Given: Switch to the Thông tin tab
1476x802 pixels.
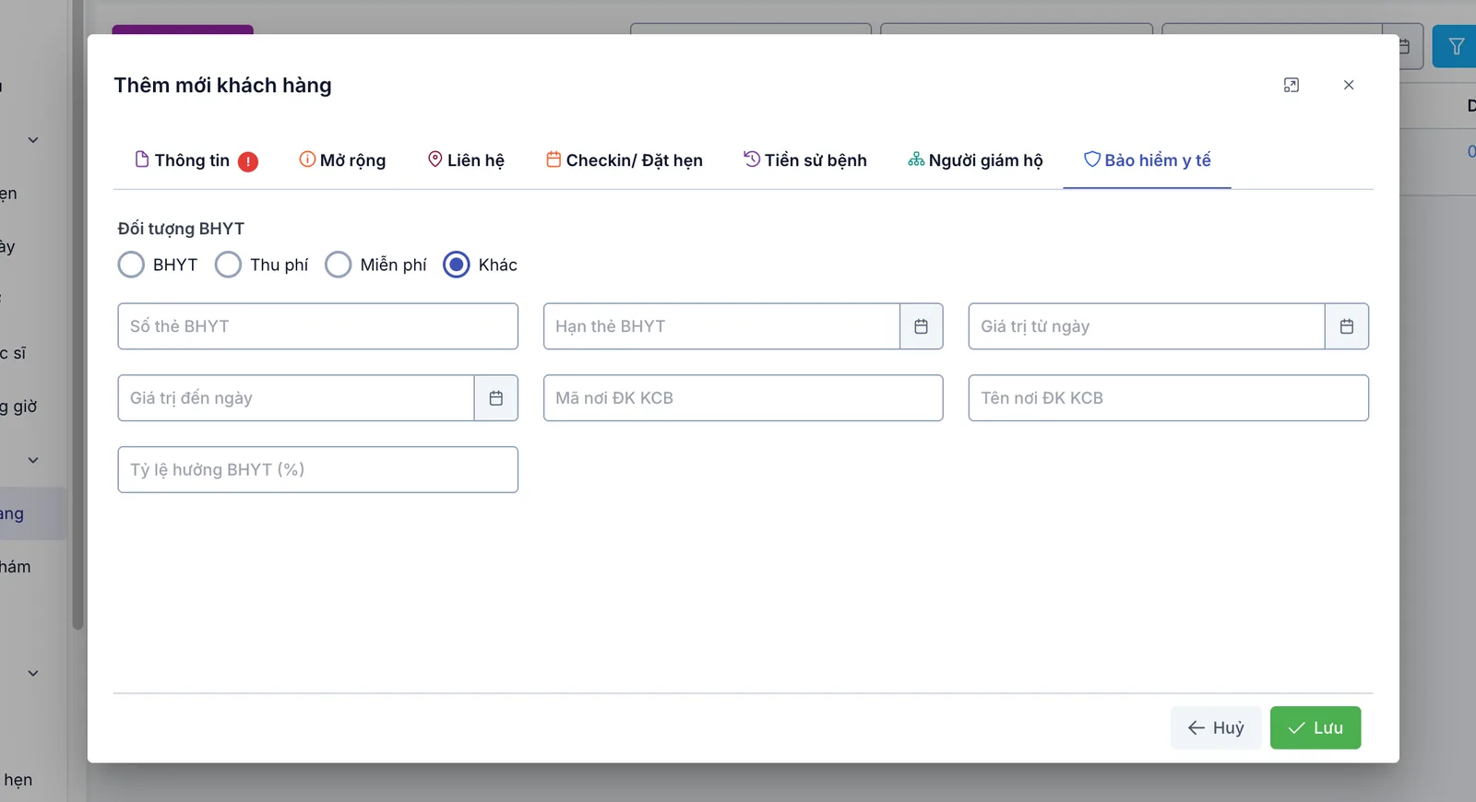Looking at the screenshot, I should click(x=196, y=160).
